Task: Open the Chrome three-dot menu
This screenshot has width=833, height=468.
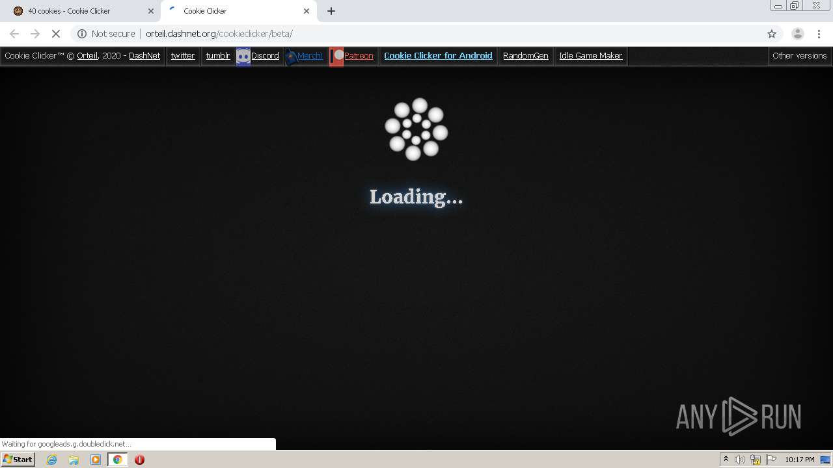Action: [x=819, y=34]
